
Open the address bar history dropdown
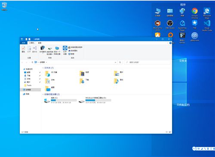[115, 62]
